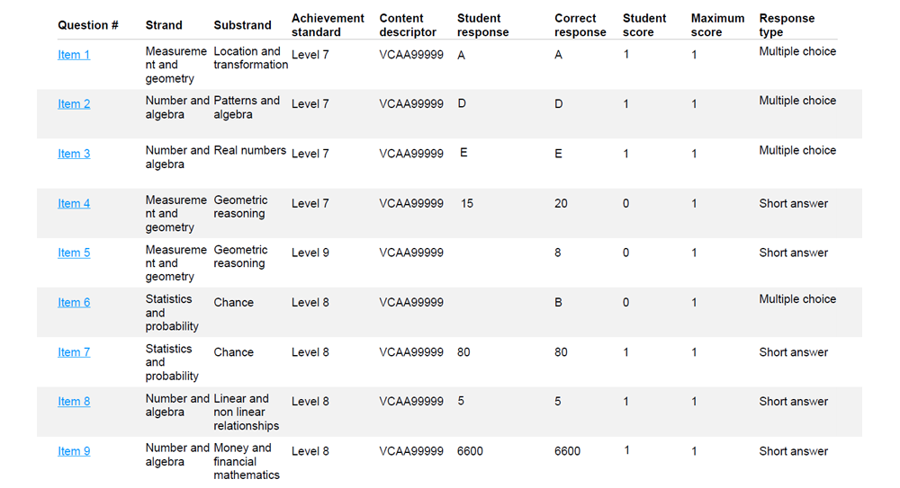Open the Item 1 link
900x488 pixels.
coord(74,55)
